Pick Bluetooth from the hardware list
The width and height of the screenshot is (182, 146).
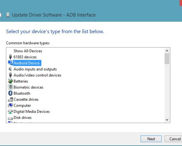click(x=22, y=93)
